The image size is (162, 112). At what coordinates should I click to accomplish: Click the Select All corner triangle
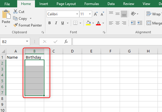coord(3,51)
